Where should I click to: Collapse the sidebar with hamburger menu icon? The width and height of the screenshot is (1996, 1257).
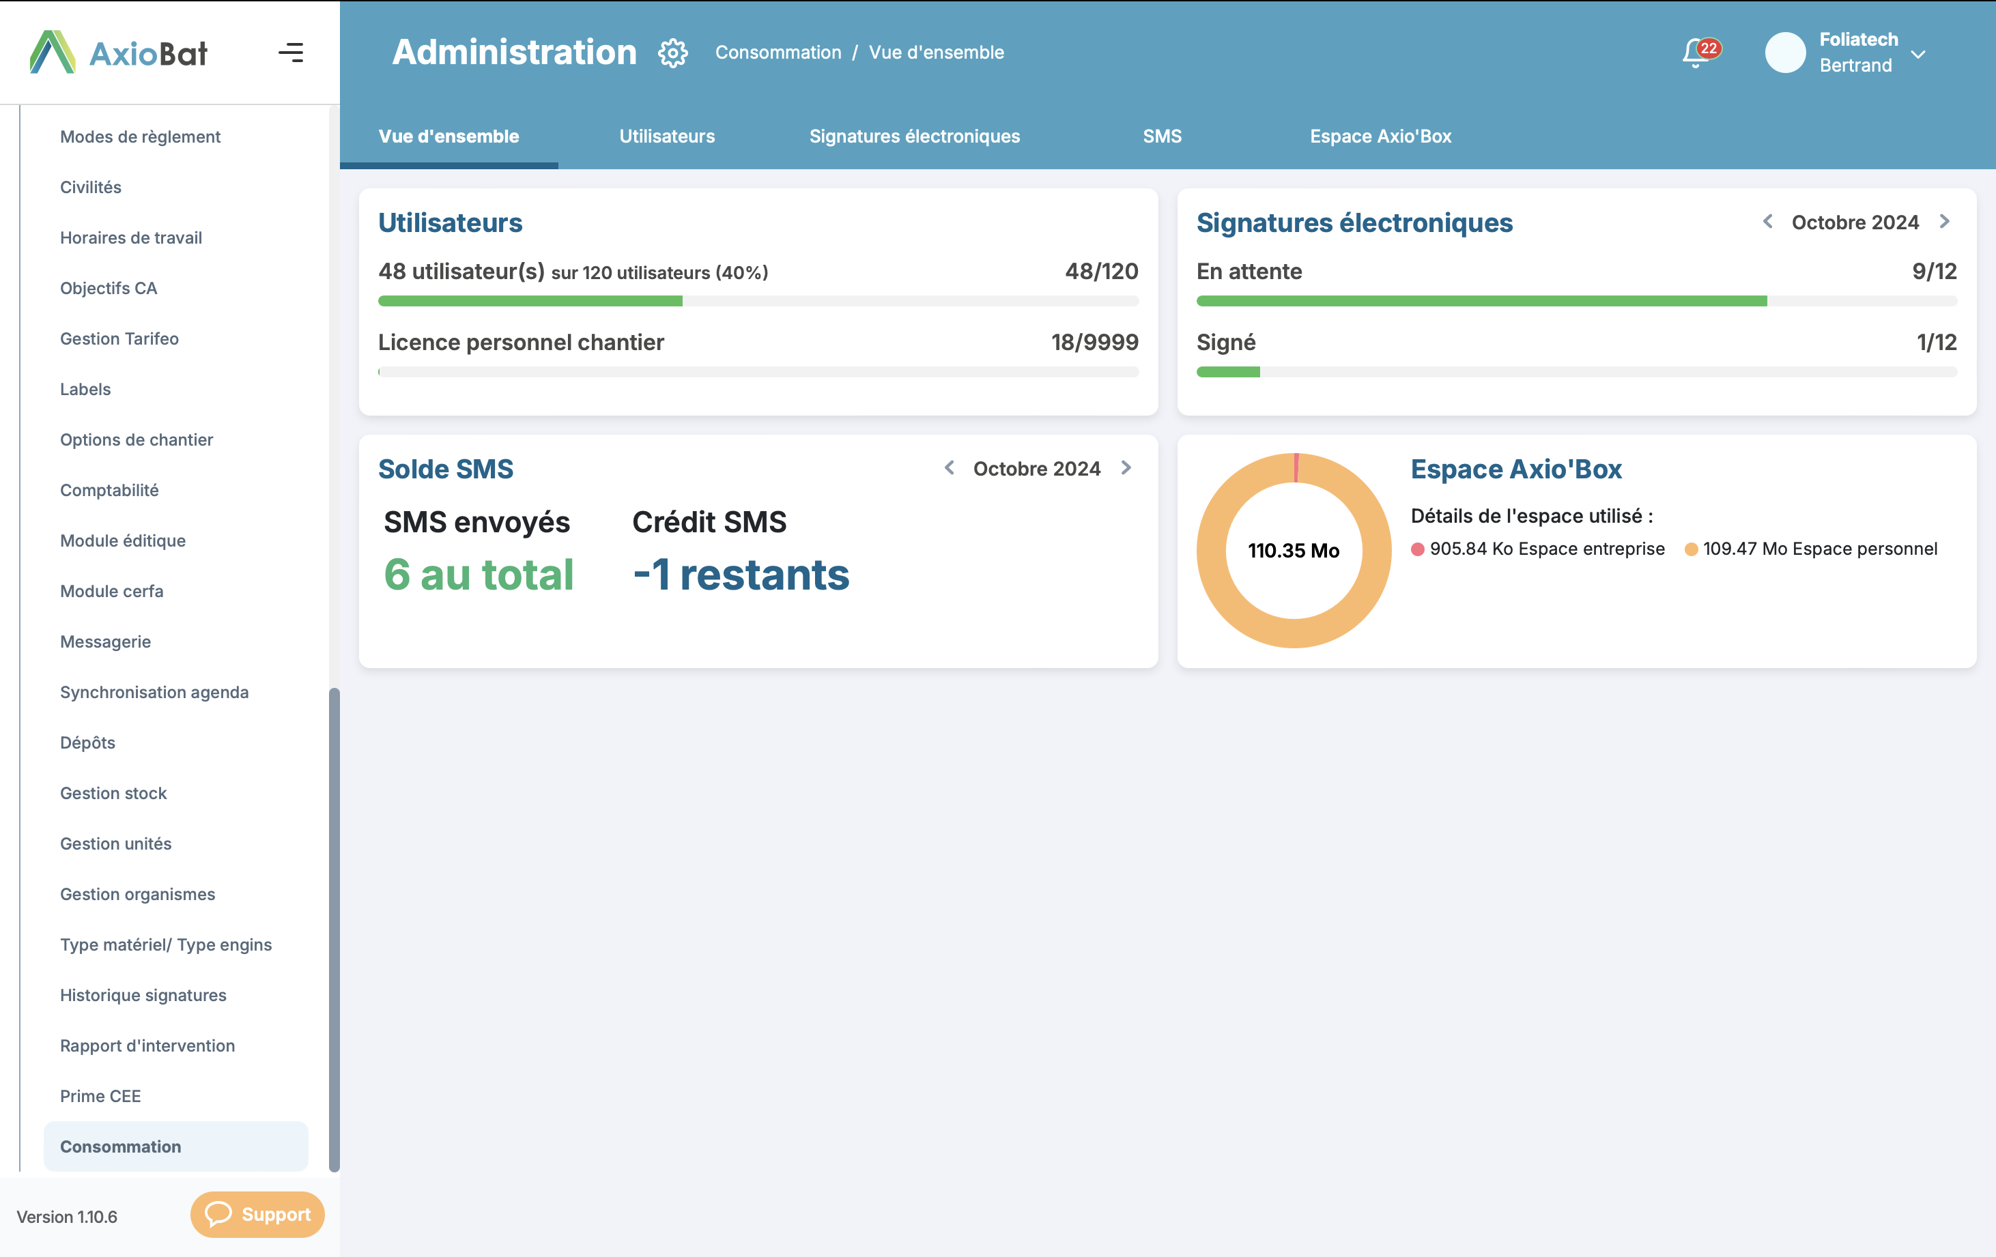290,53
